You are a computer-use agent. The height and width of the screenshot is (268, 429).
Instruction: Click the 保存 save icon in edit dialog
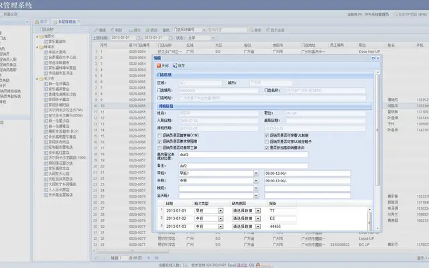[175, 66]
